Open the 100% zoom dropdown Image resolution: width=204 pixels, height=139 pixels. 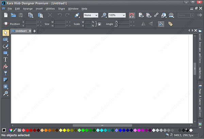click(x=117, y=15)
